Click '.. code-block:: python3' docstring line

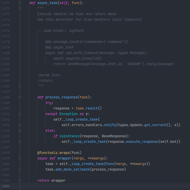click(x=60, y=31)
